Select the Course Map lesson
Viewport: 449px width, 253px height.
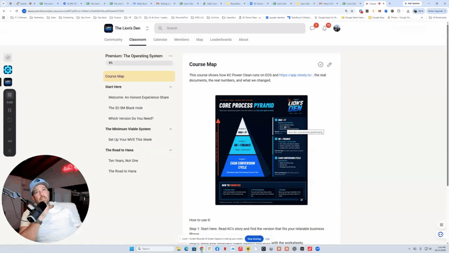(139, 76)
